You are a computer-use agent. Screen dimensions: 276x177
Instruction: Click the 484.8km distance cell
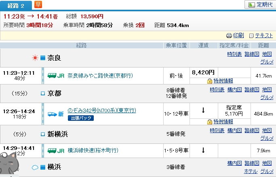click(x=263, y=114)
